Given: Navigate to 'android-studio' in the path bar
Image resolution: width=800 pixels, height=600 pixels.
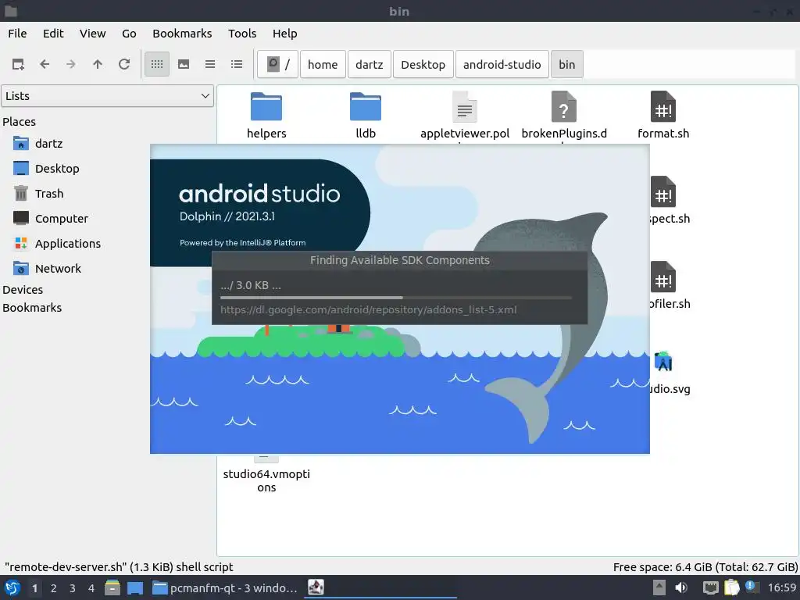Looking at the screenshot, I should 502,64.
